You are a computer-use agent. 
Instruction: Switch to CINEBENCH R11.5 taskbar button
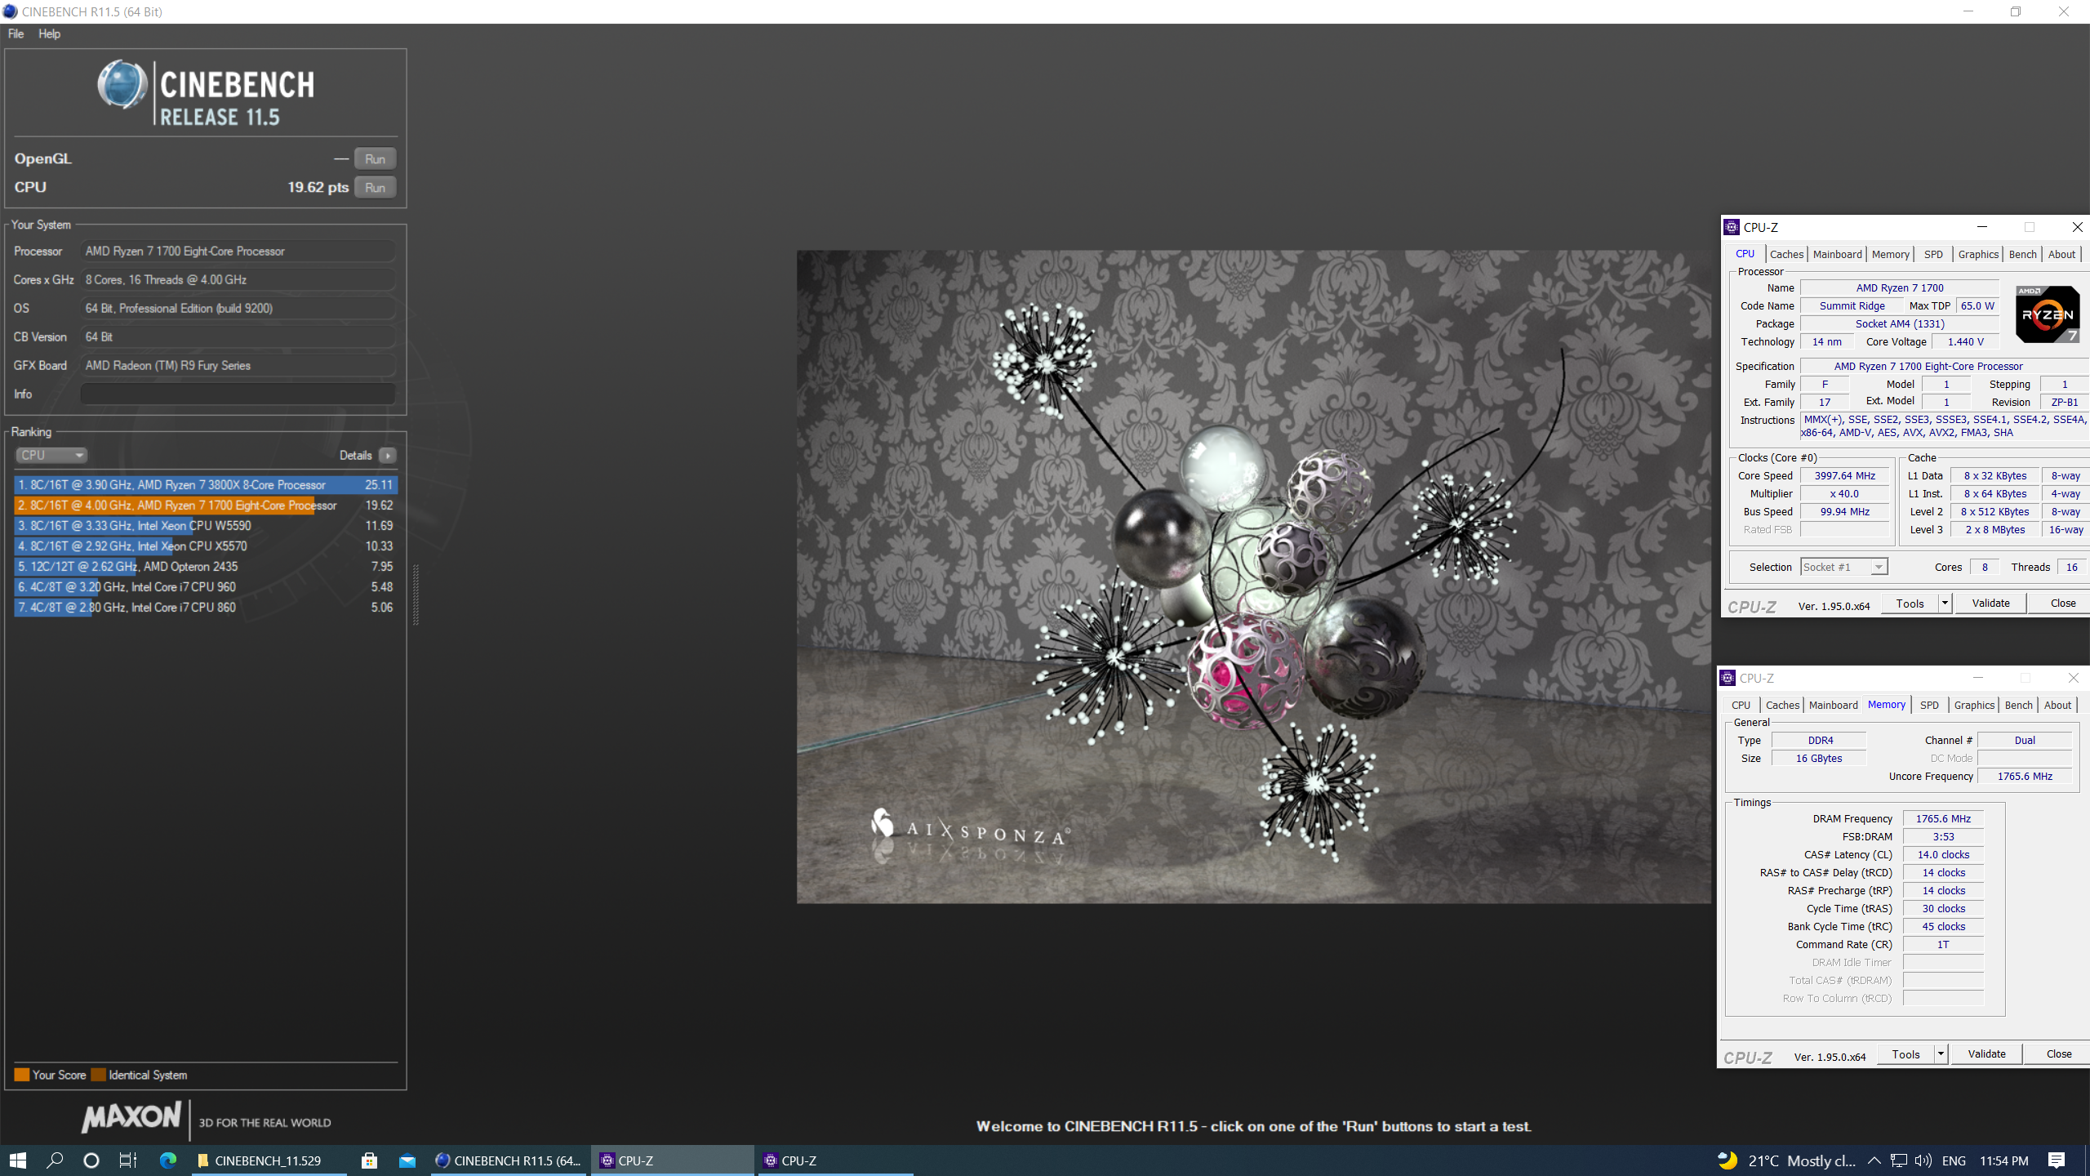509,1160
